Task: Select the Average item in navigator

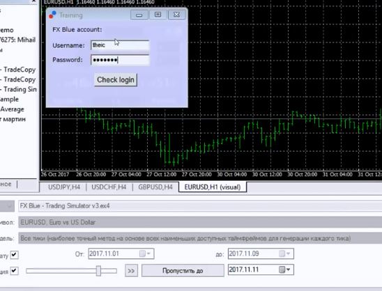Action: click(12, 109)
